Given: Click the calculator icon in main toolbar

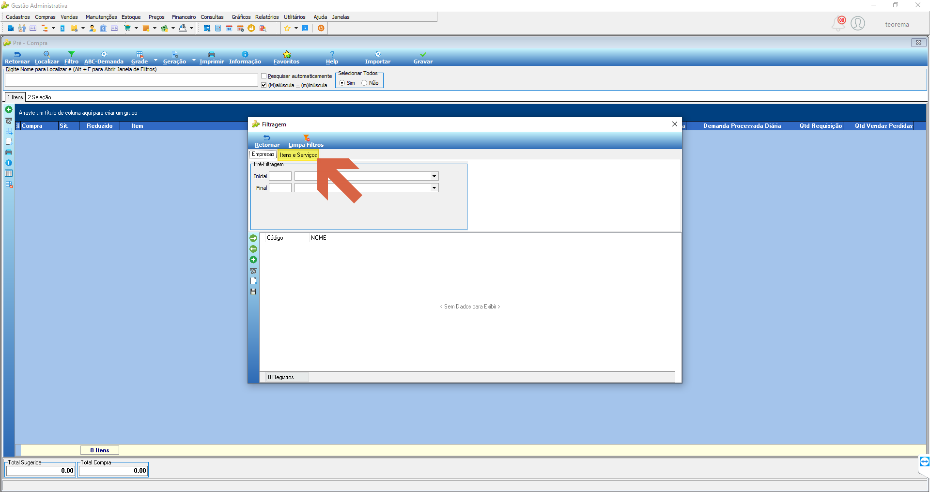Looking at the screenshot, I should [218, 28].
